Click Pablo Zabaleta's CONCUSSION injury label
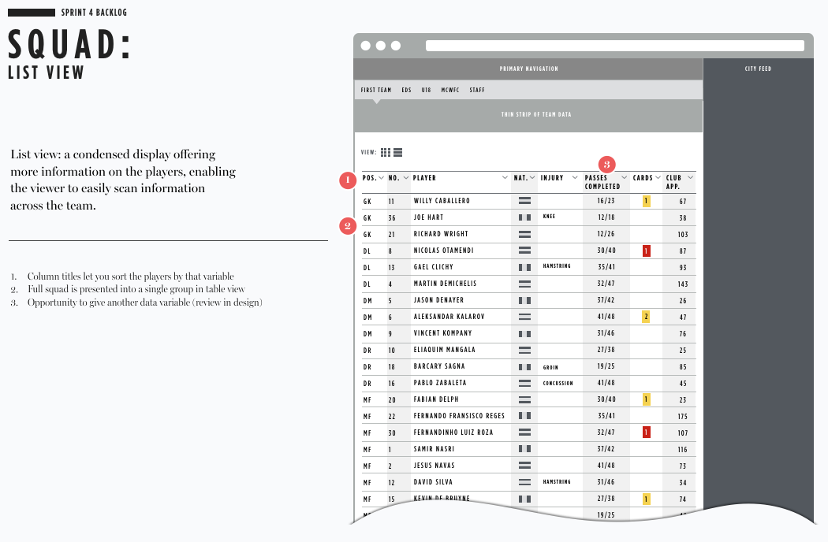 tap(558, 383)
